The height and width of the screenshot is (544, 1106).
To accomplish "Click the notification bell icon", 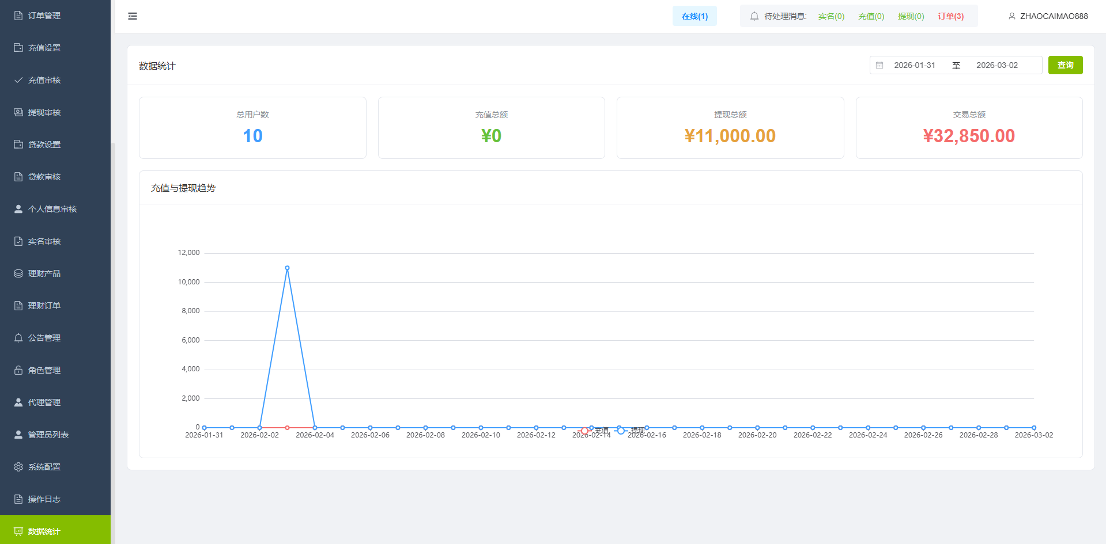I will [754, 16].
